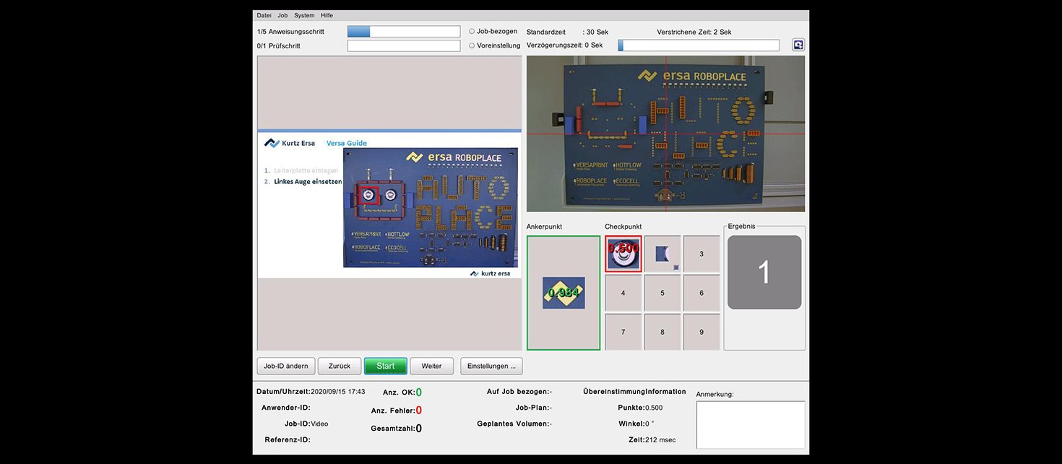Select Checkpunkt cell 4

click(x=623, y=293)
